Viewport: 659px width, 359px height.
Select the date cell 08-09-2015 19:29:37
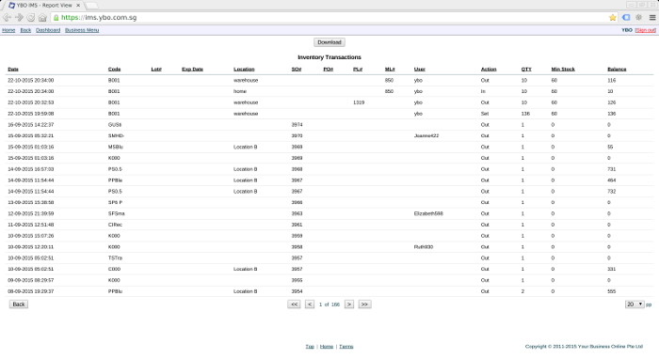coord(31,291)
